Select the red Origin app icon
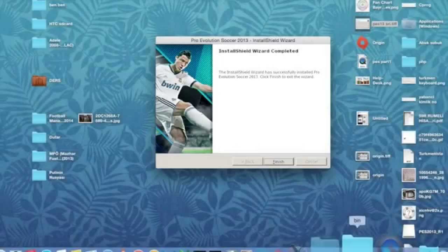The height and width of the screenshot is (252, 448). (363, 43)
